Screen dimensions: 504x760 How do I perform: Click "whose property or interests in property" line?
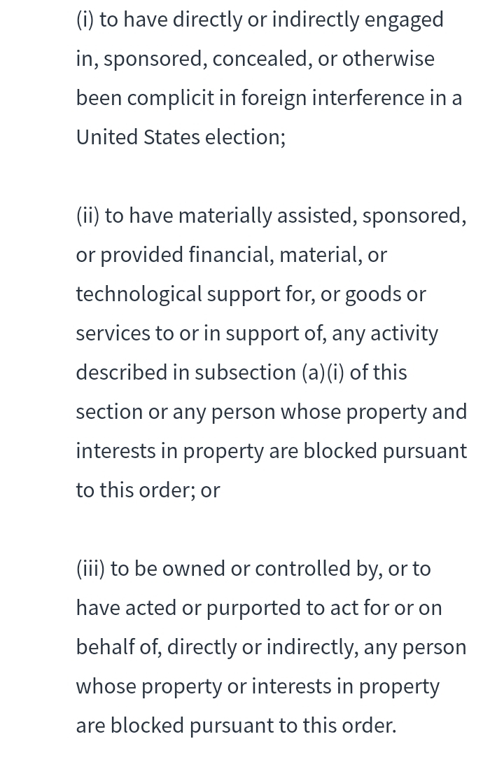258,686
